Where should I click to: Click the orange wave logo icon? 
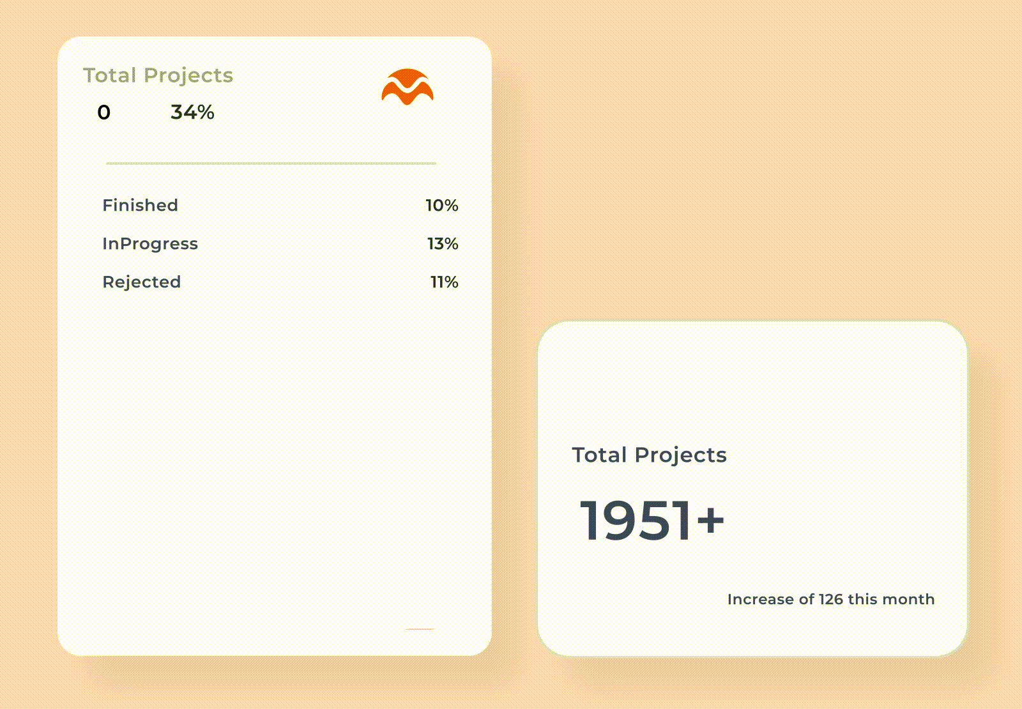[x=408, y=87]
